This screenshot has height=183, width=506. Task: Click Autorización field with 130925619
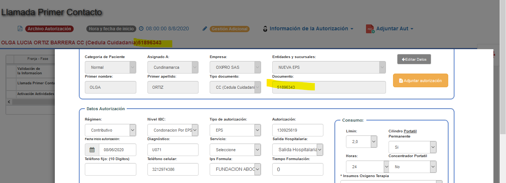pos(298,130)
